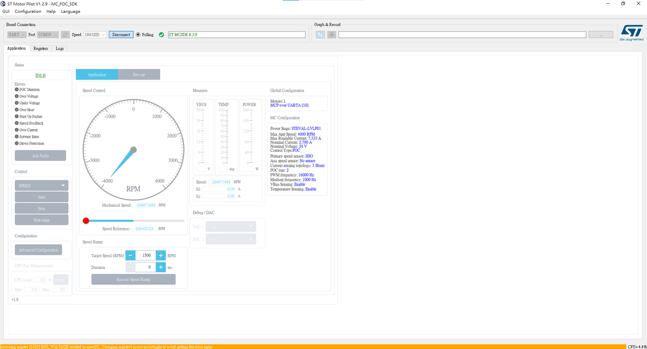Viewport: 647px width, 349px height.
Task: Click the refresh COM ports icon
Action: [x=65, y=34]
